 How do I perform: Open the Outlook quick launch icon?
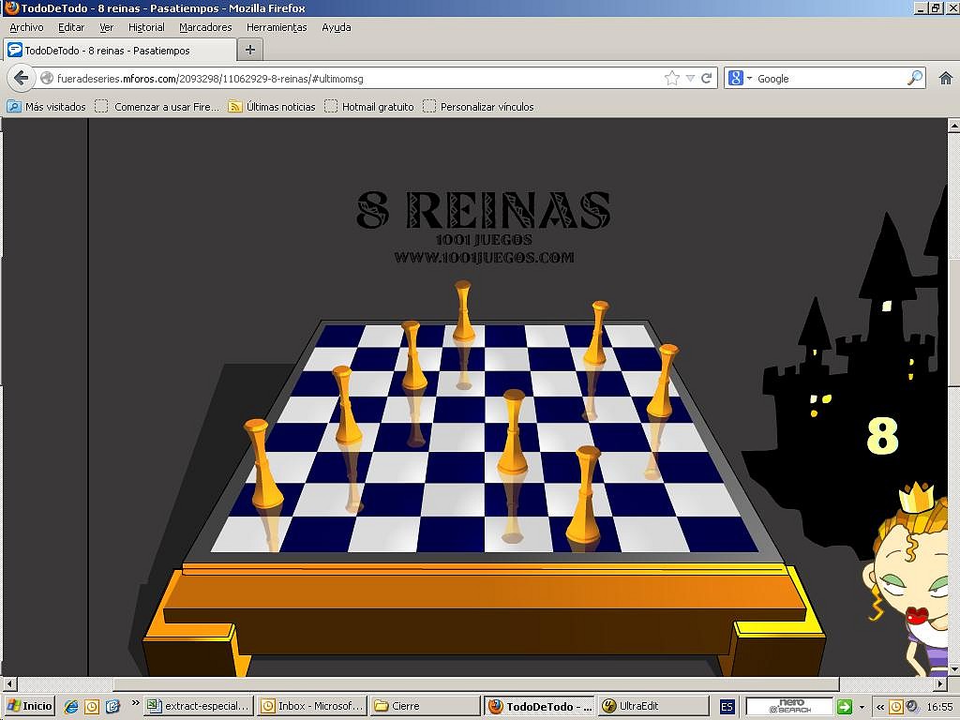(92, 707)
